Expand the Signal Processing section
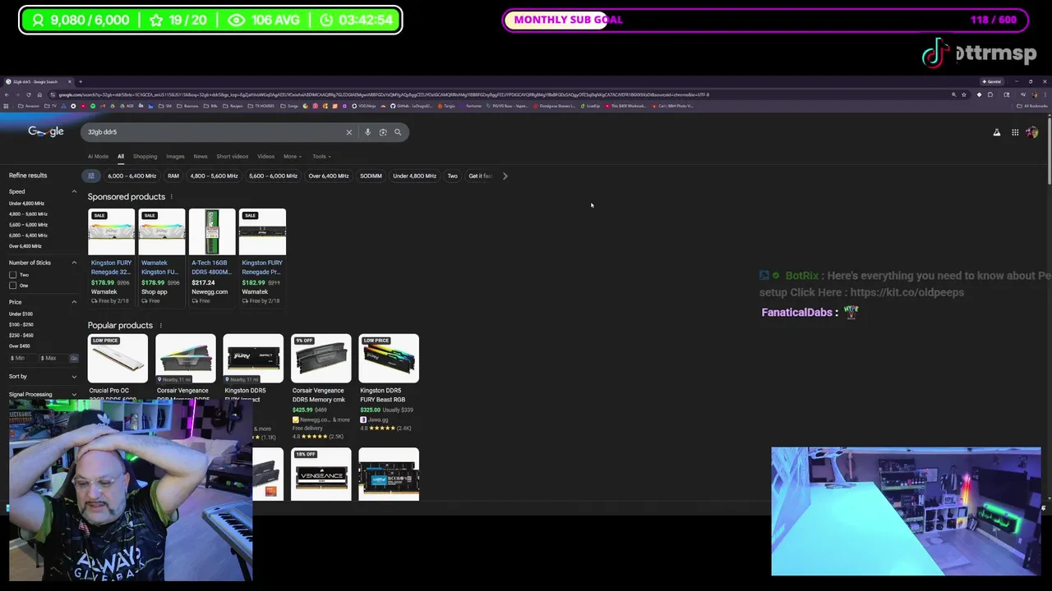The width and height of the screenshot is (1052, 591). [x=74, y=395]
